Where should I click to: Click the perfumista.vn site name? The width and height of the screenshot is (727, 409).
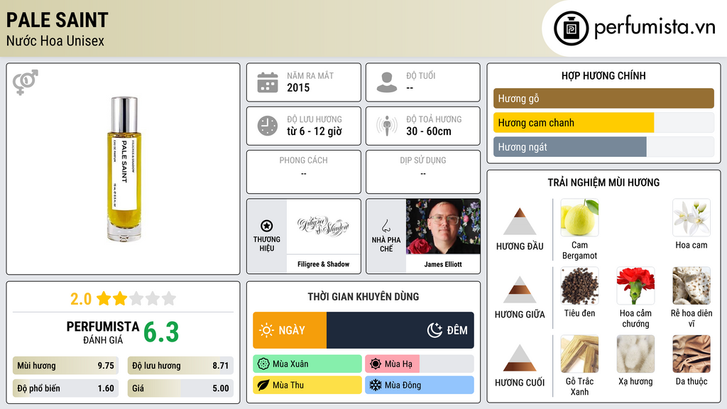(655, 28)
